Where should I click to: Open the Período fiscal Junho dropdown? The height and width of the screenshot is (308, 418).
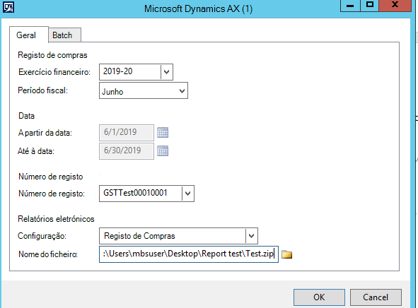pyautogui.click(x=144, y=90)
